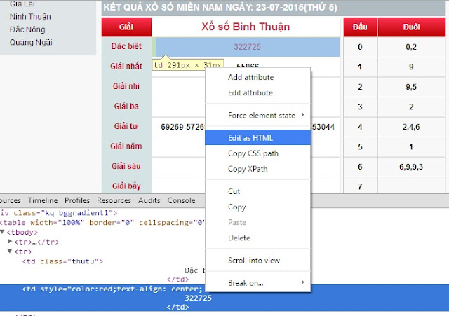Choose Edit attribute from context menu
449x316 pixels.
[257, 92]
